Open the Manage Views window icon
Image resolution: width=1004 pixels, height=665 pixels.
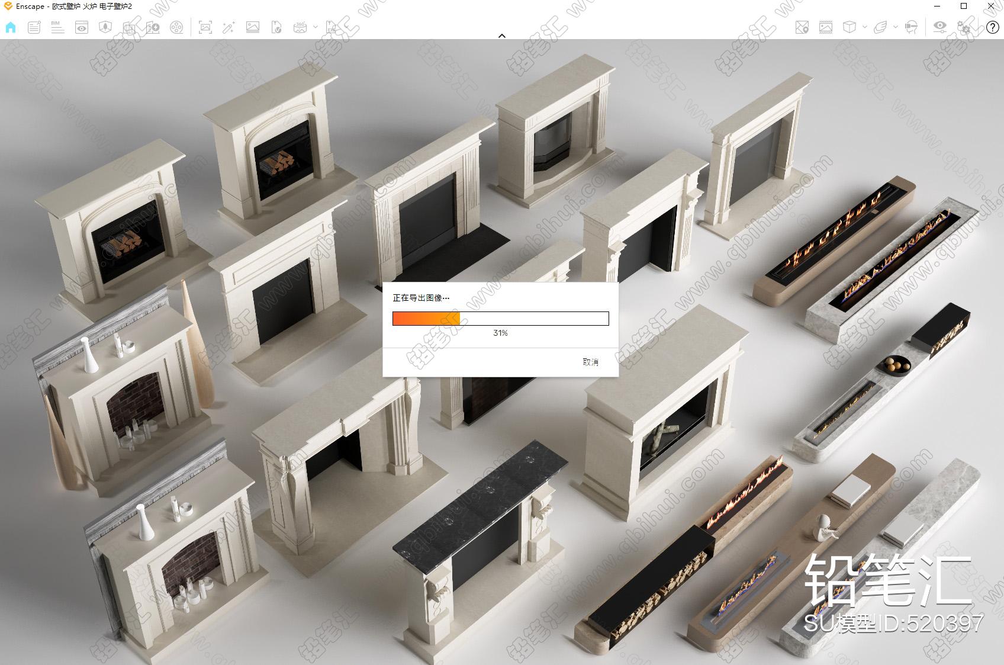[x=82, y=27]
